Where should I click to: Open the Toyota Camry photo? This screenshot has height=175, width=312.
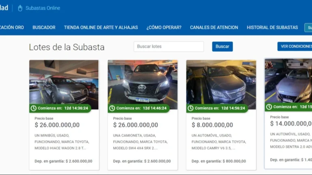coord(221,85)
